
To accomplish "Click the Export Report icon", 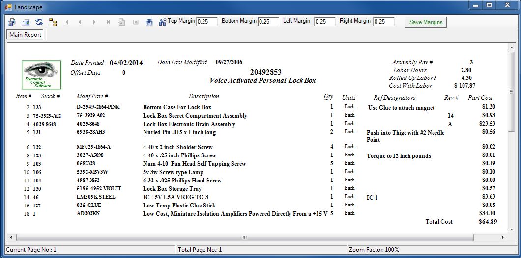I will coord(11,22).
